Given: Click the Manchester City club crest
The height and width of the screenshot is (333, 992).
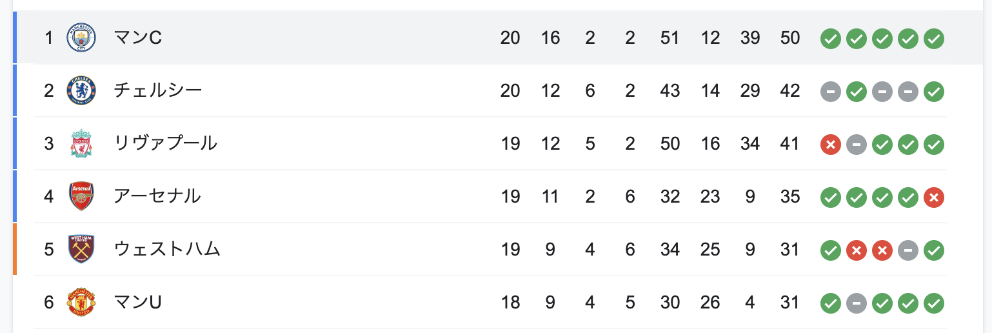Looking at the screenshot, I should click(x=81, y=38).
